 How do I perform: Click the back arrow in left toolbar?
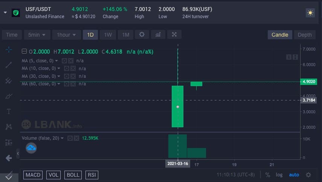[x=9, y=158]
